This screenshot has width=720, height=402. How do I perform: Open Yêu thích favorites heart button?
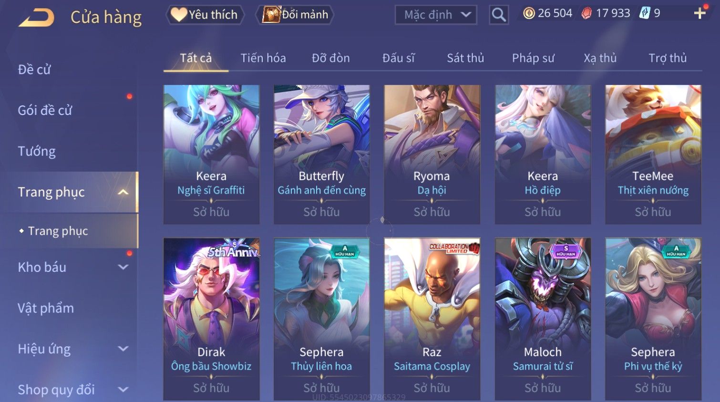tap(205, 15)
